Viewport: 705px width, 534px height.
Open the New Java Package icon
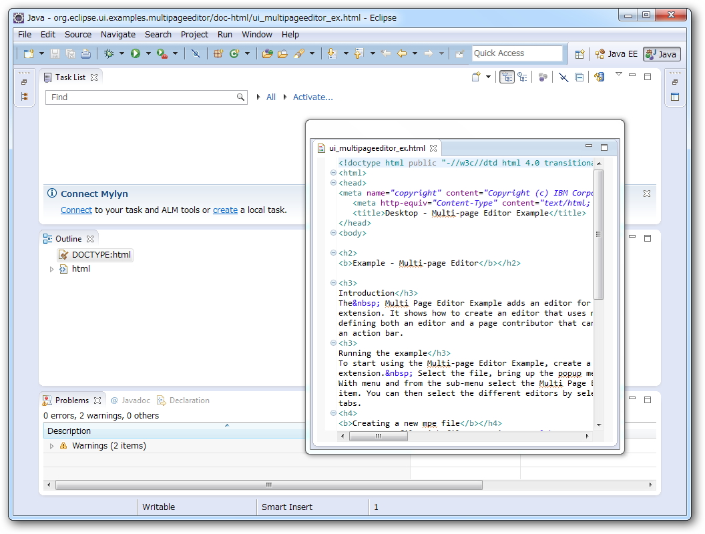point(218,53)
